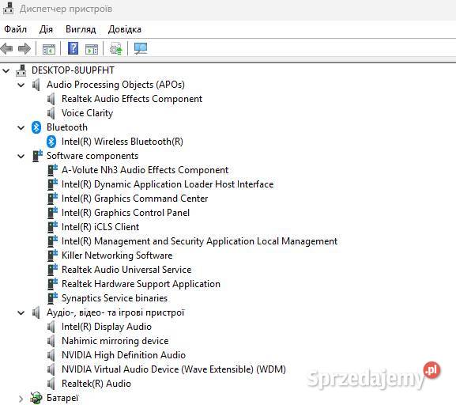Select Realtek Hardware Support Application
Image resolution: width=456 pixels, height=405 pixels.
point(141,284)
